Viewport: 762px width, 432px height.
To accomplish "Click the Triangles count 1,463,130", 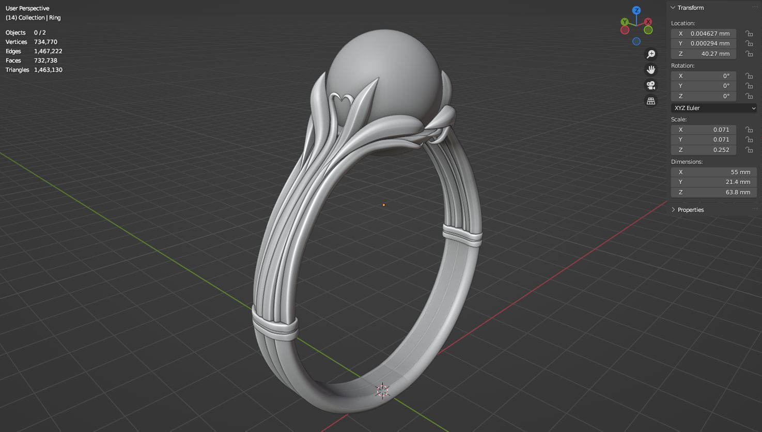I will [48, 70].
